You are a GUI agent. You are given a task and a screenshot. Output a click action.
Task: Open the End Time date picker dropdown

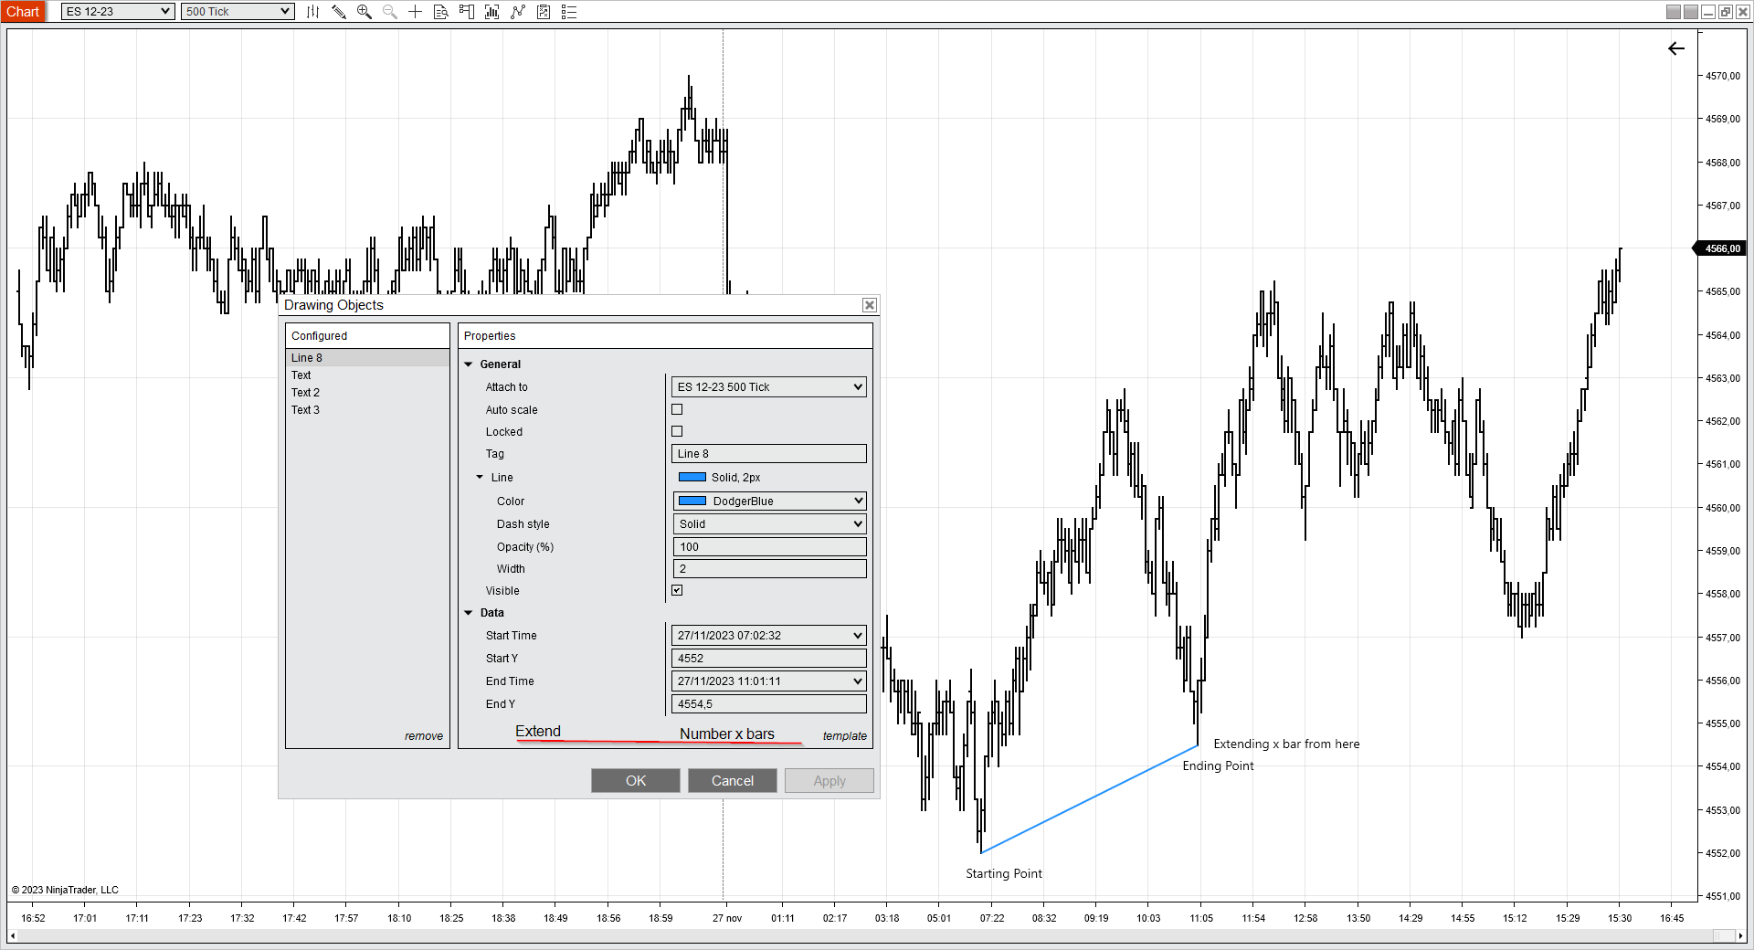[x=769, y=681]
